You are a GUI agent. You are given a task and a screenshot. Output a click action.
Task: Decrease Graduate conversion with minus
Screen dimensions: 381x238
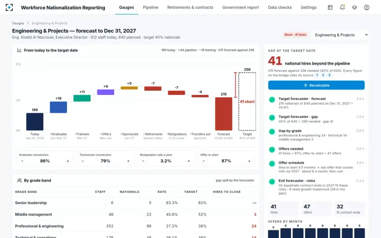pos(22,161)
